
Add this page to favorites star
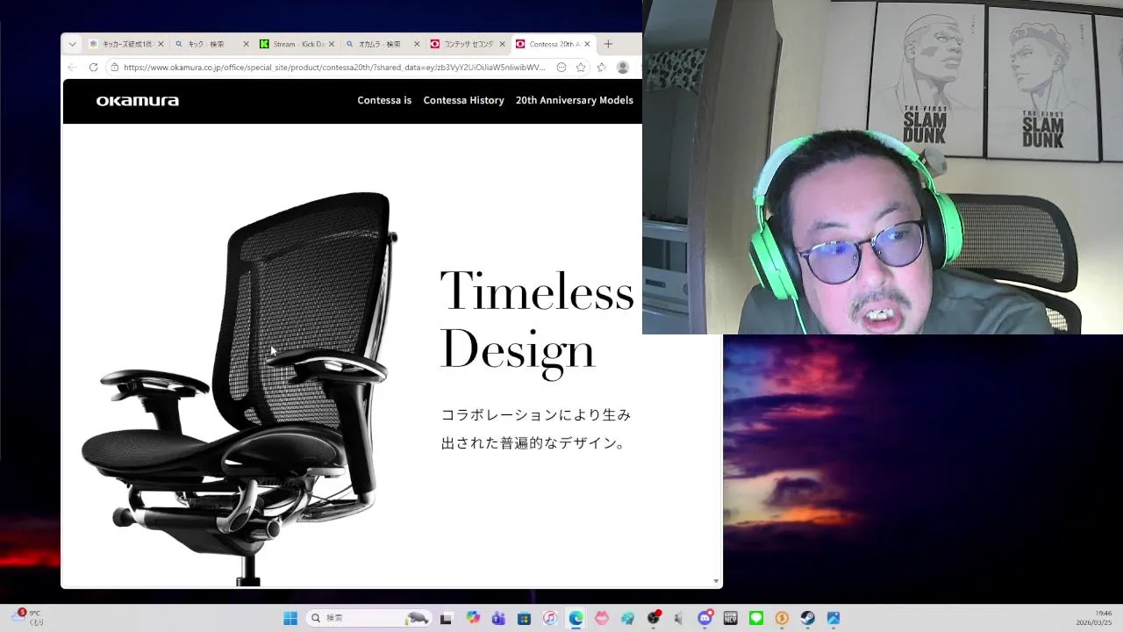tap(581, 68)
